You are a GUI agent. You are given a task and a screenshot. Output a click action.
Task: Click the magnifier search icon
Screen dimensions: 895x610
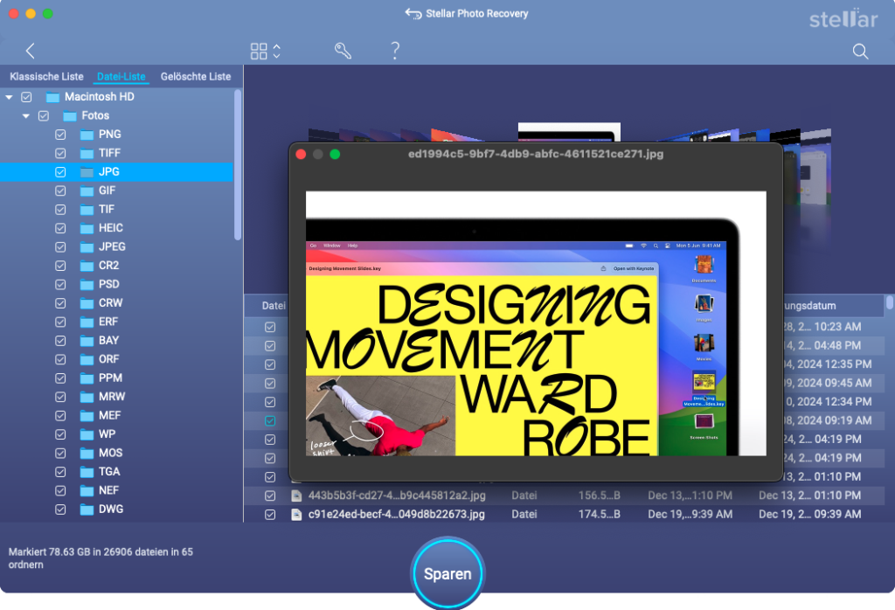860,52
